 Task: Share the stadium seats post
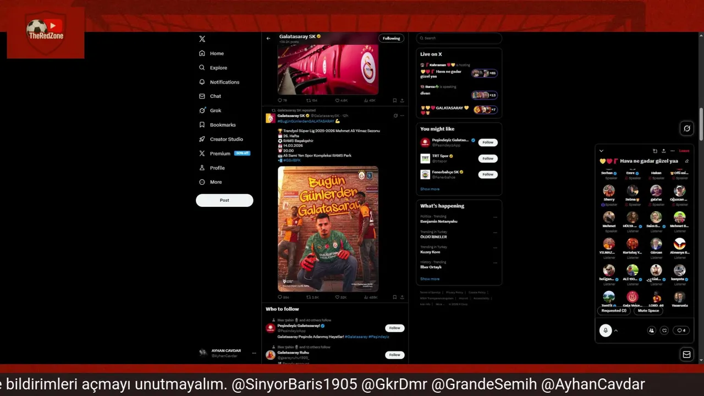coord(402,101)
